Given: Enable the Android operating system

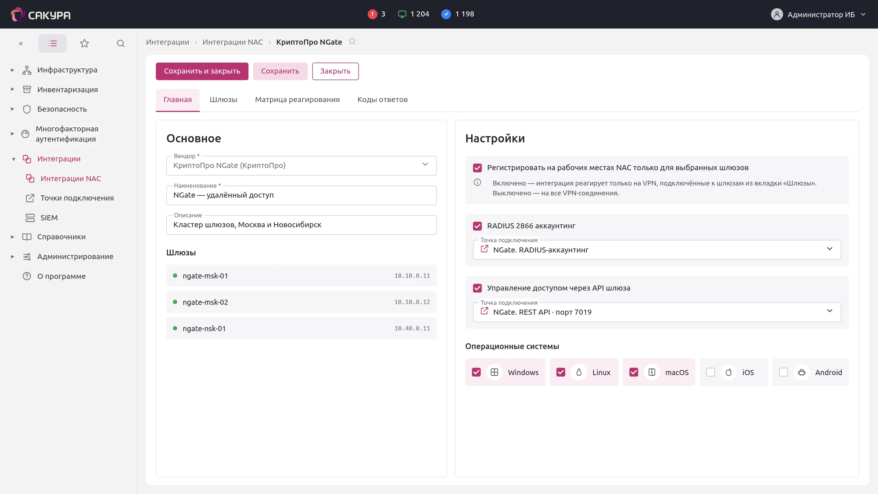Looking at the screenshot, I should [784, 372].
